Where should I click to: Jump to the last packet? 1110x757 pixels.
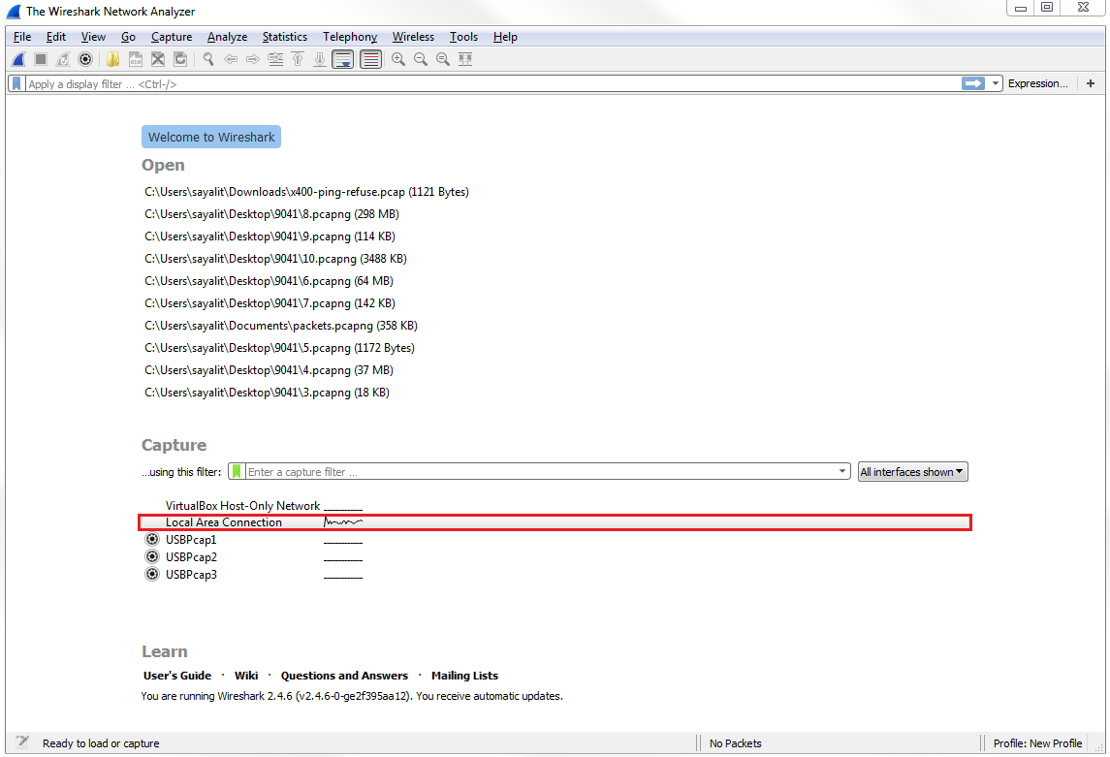point(320,59)
